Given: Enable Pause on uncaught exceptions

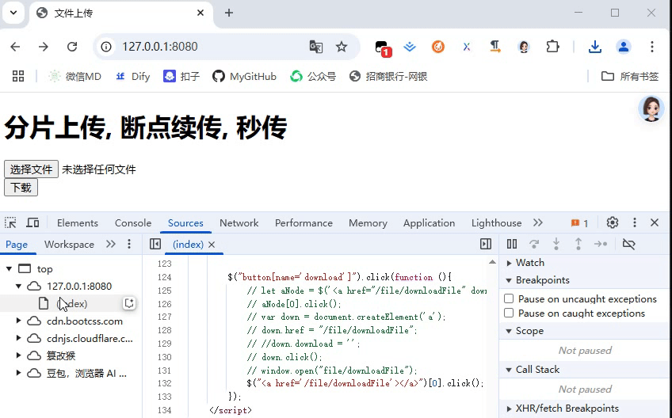Looking at the screenshot, I should tap(509, 298).
